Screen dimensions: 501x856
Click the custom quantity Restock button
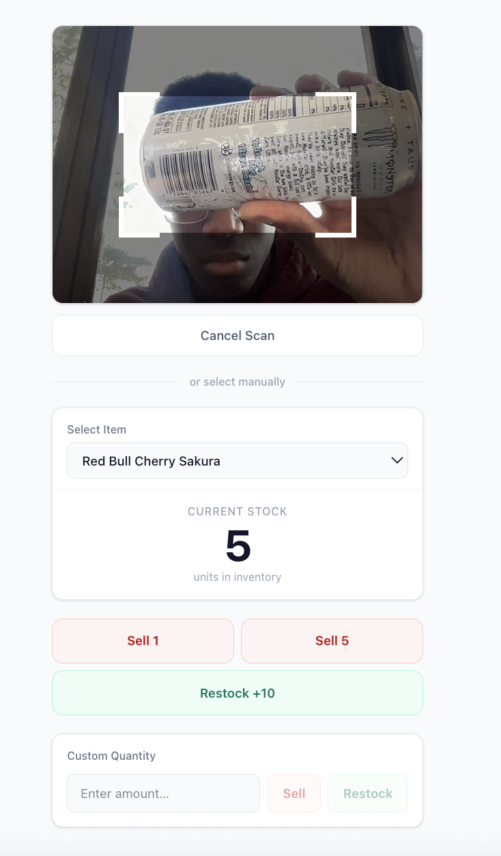[x=367, y=793]
